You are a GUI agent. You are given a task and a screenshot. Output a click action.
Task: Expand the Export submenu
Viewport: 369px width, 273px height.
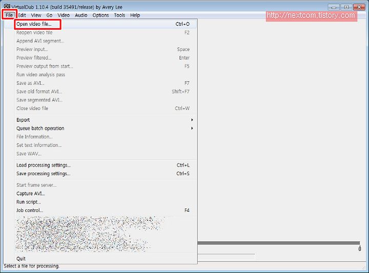click(100, 120)
